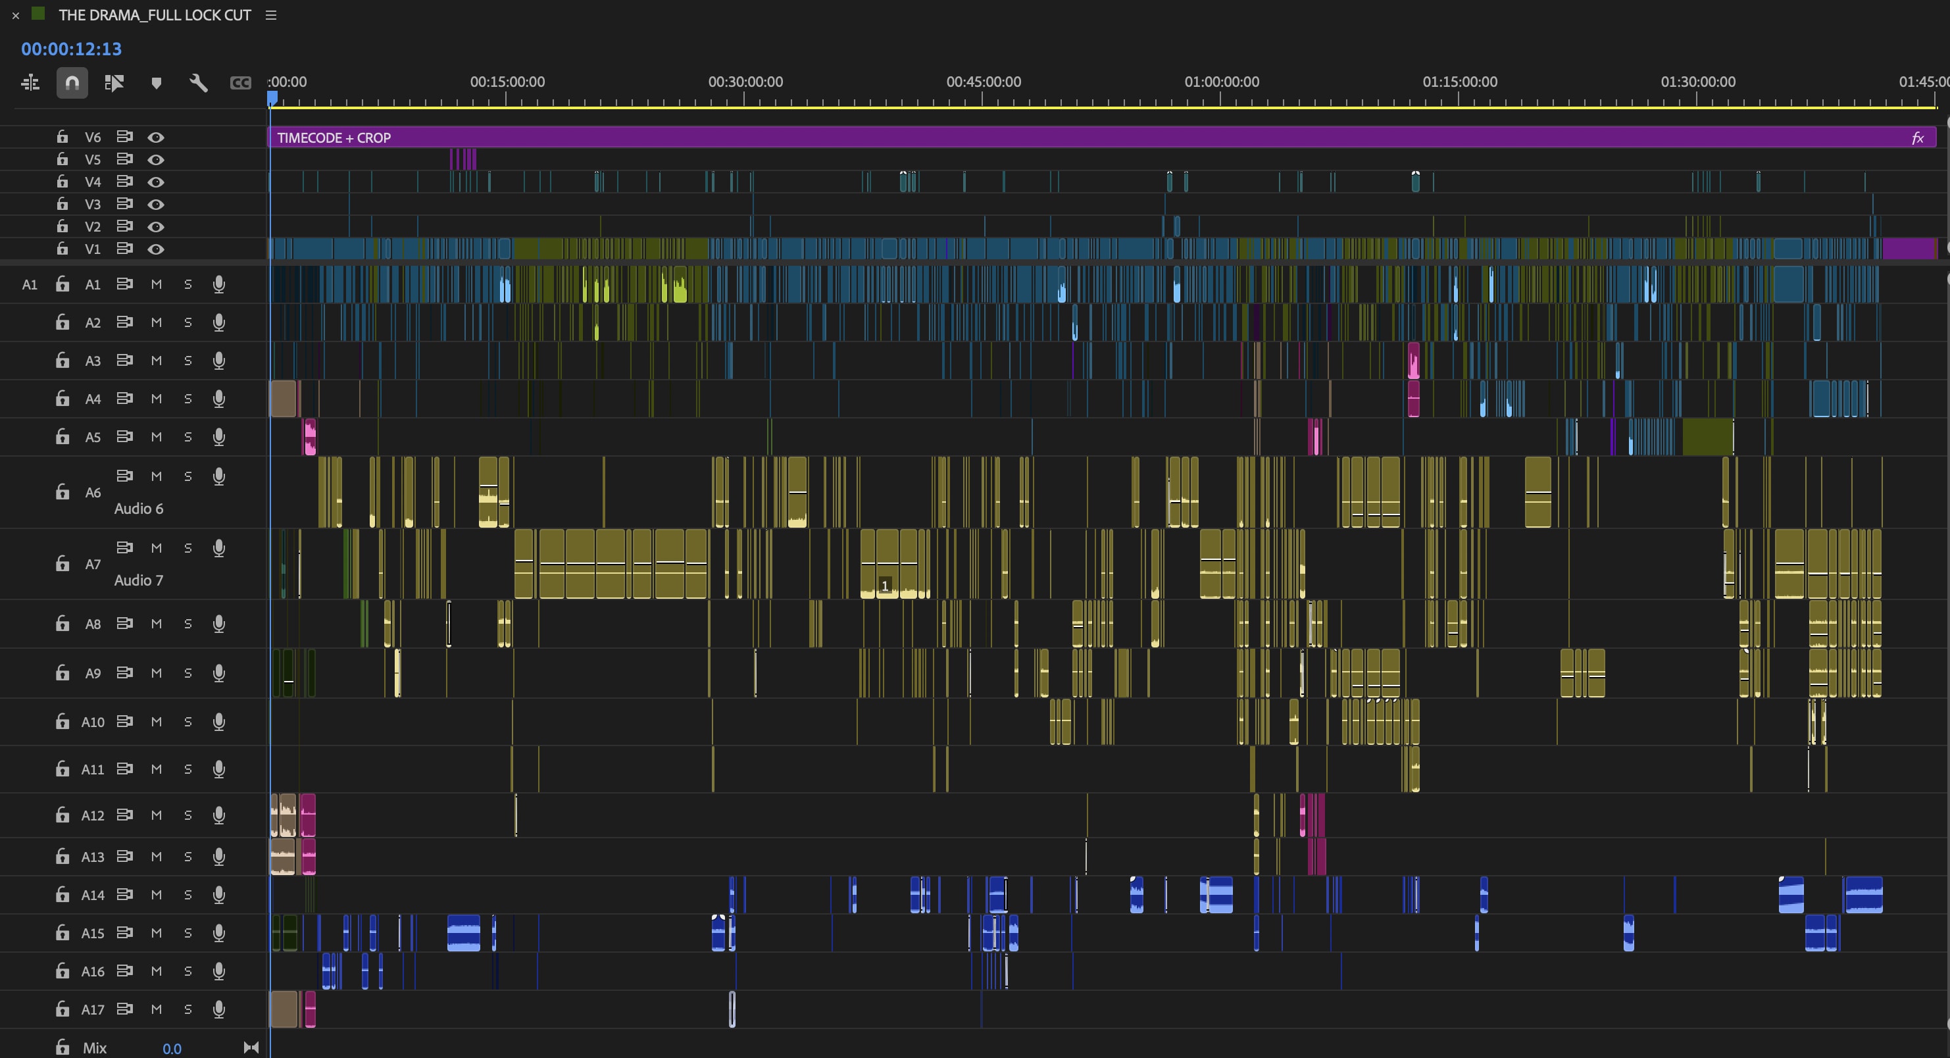
Task: Click the A1 source patching indicator
Action: [30, 284]
